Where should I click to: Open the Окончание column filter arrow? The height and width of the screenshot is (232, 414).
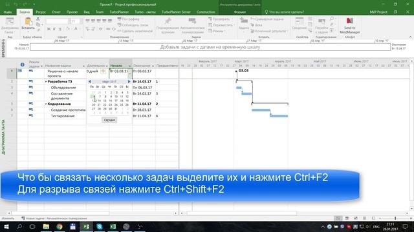click(x=153, y=66)
